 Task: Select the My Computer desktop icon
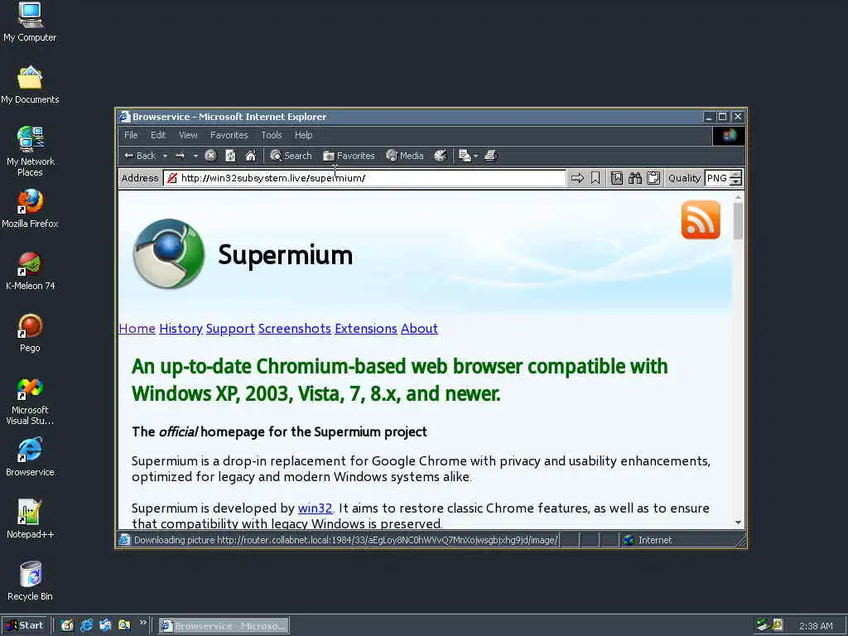click(x=30, y=22)
